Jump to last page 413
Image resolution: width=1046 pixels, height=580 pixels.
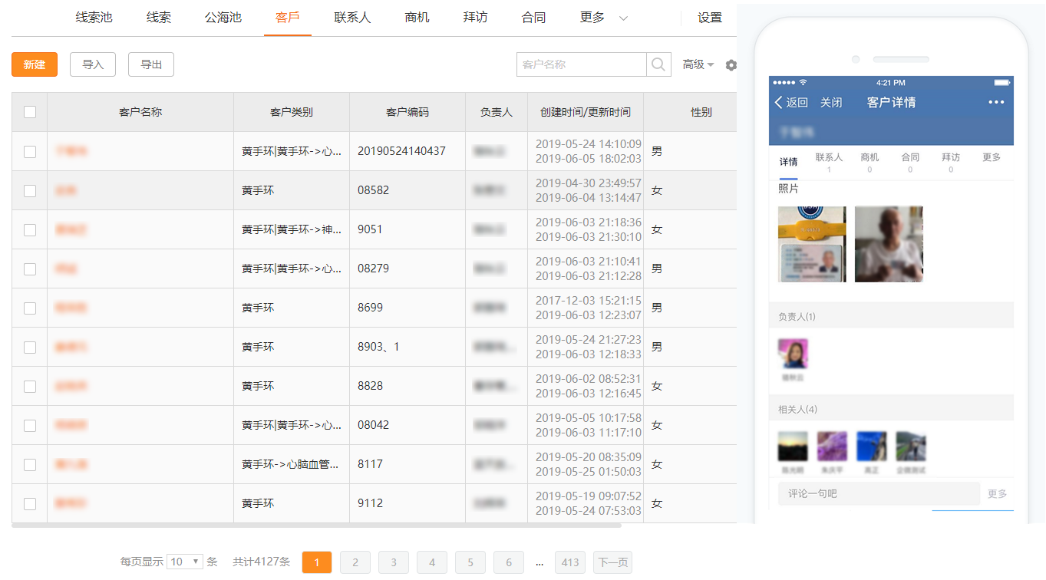point(570,562)
